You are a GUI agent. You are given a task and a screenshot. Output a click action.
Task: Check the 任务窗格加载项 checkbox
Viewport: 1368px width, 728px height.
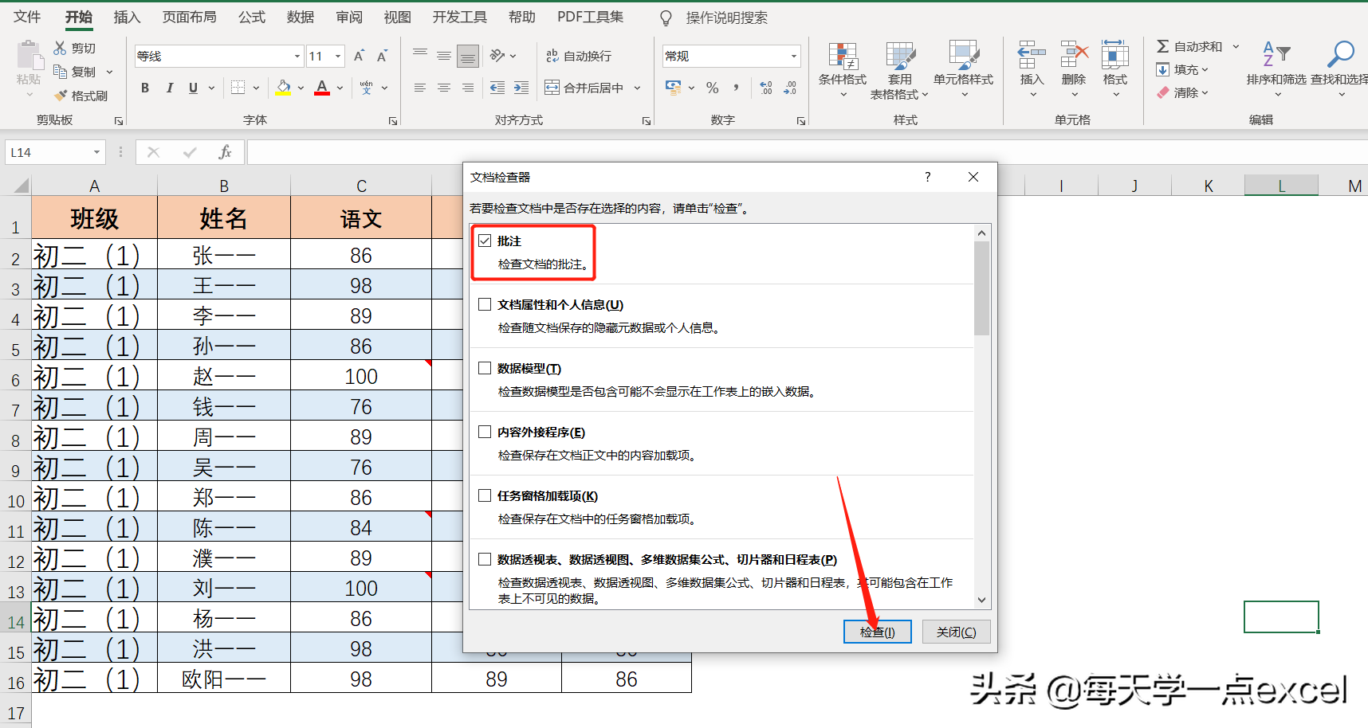tap(485, 495)
